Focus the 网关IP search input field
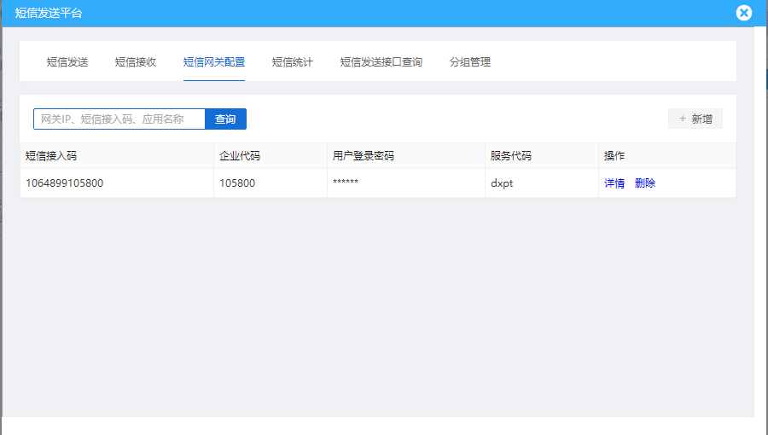Image resolution: width=768 pixels, height=435 pixels. 119,119
